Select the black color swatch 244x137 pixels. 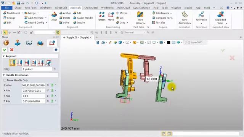click(x=169, y=42)
